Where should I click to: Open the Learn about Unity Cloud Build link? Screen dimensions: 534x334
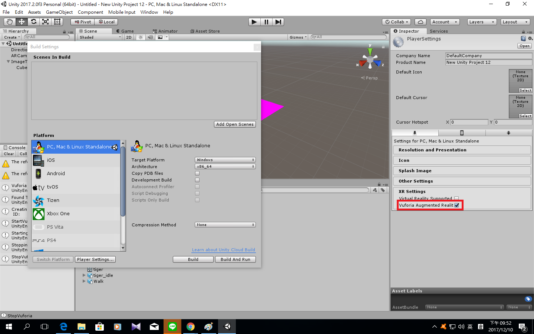223,250
